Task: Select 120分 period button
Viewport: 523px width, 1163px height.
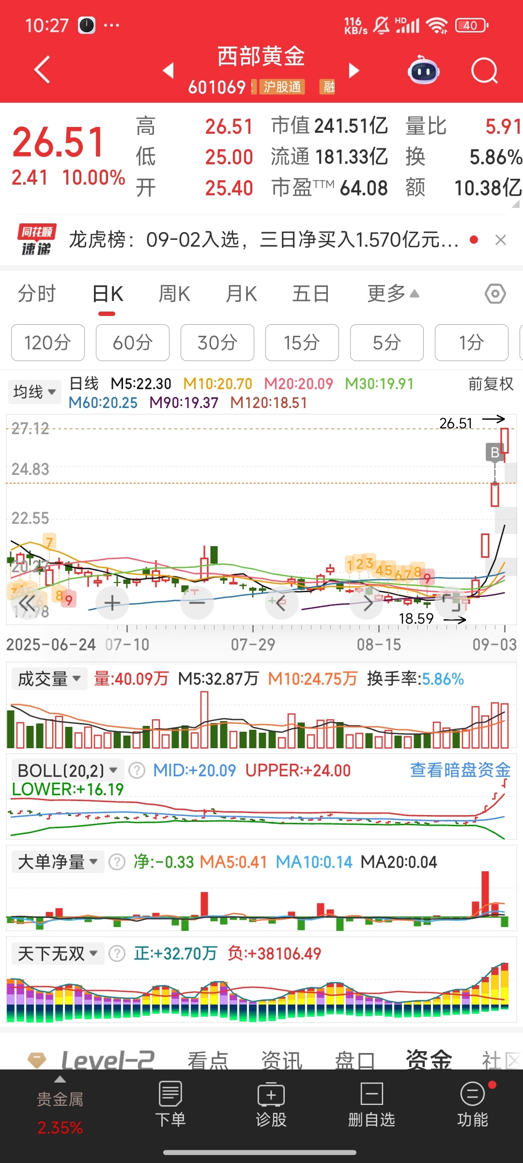Action: 48,343
